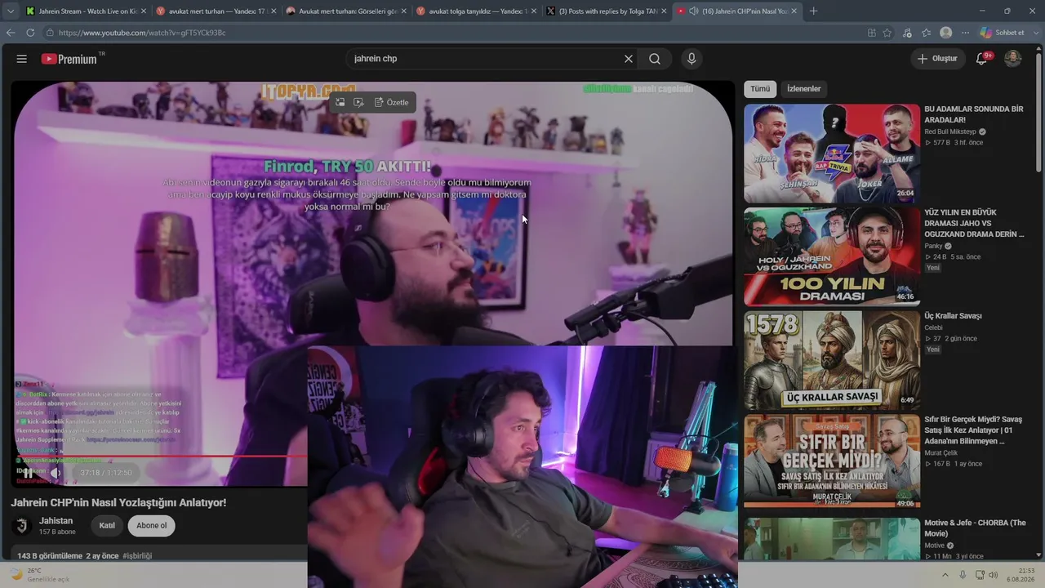Open the Red Bull Miksteyp channel name
The width and height of the screenshot is (1045, 588).
tap(950, 131)
